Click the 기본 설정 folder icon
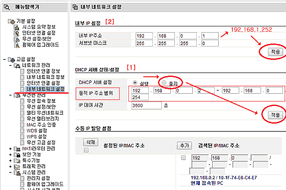Screen dimensions: 286x190 coord(11,22)
